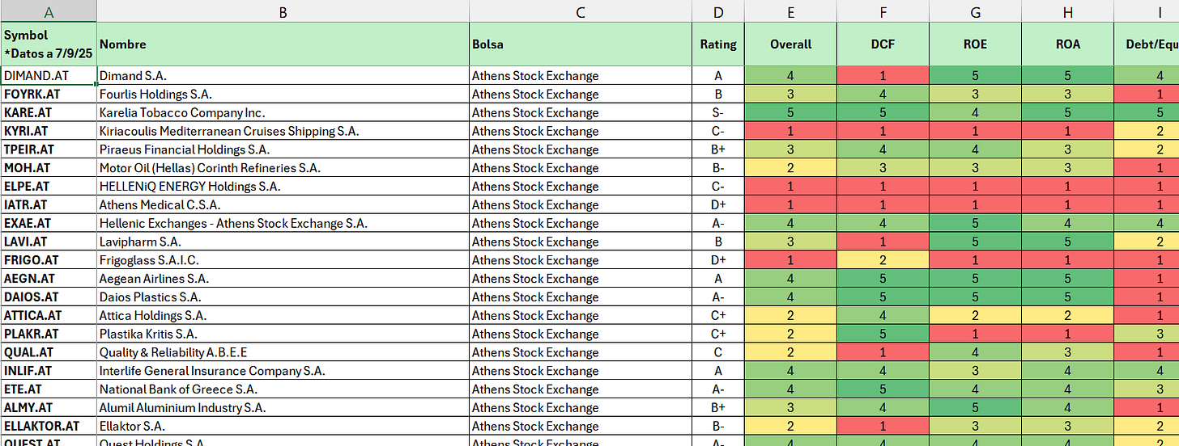Screen dimensions: 1179x446
Task: Click Quality & Reliability A.B.E.E cell
Action: click(283, 352)
